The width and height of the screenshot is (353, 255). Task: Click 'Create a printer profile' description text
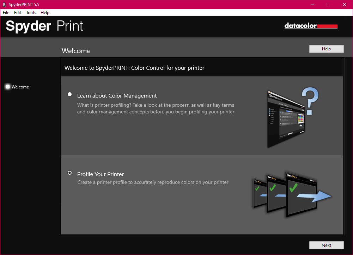coord(153,182)
